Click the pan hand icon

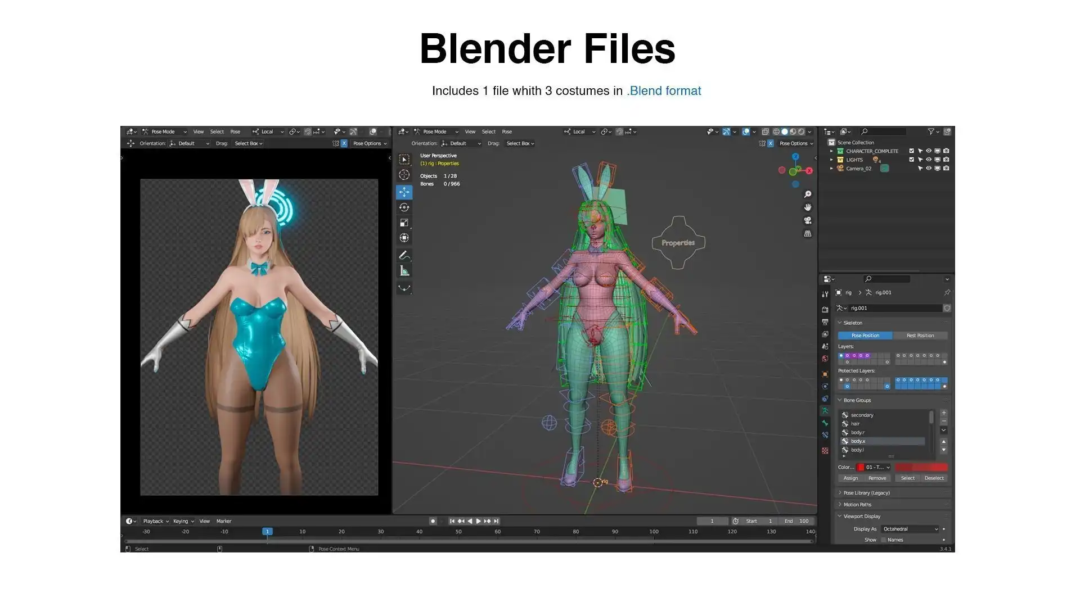point(808,207)
